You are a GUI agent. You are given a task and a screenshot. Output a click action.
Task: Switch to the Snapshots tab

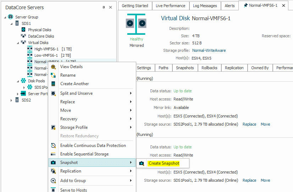click(185, 68)
